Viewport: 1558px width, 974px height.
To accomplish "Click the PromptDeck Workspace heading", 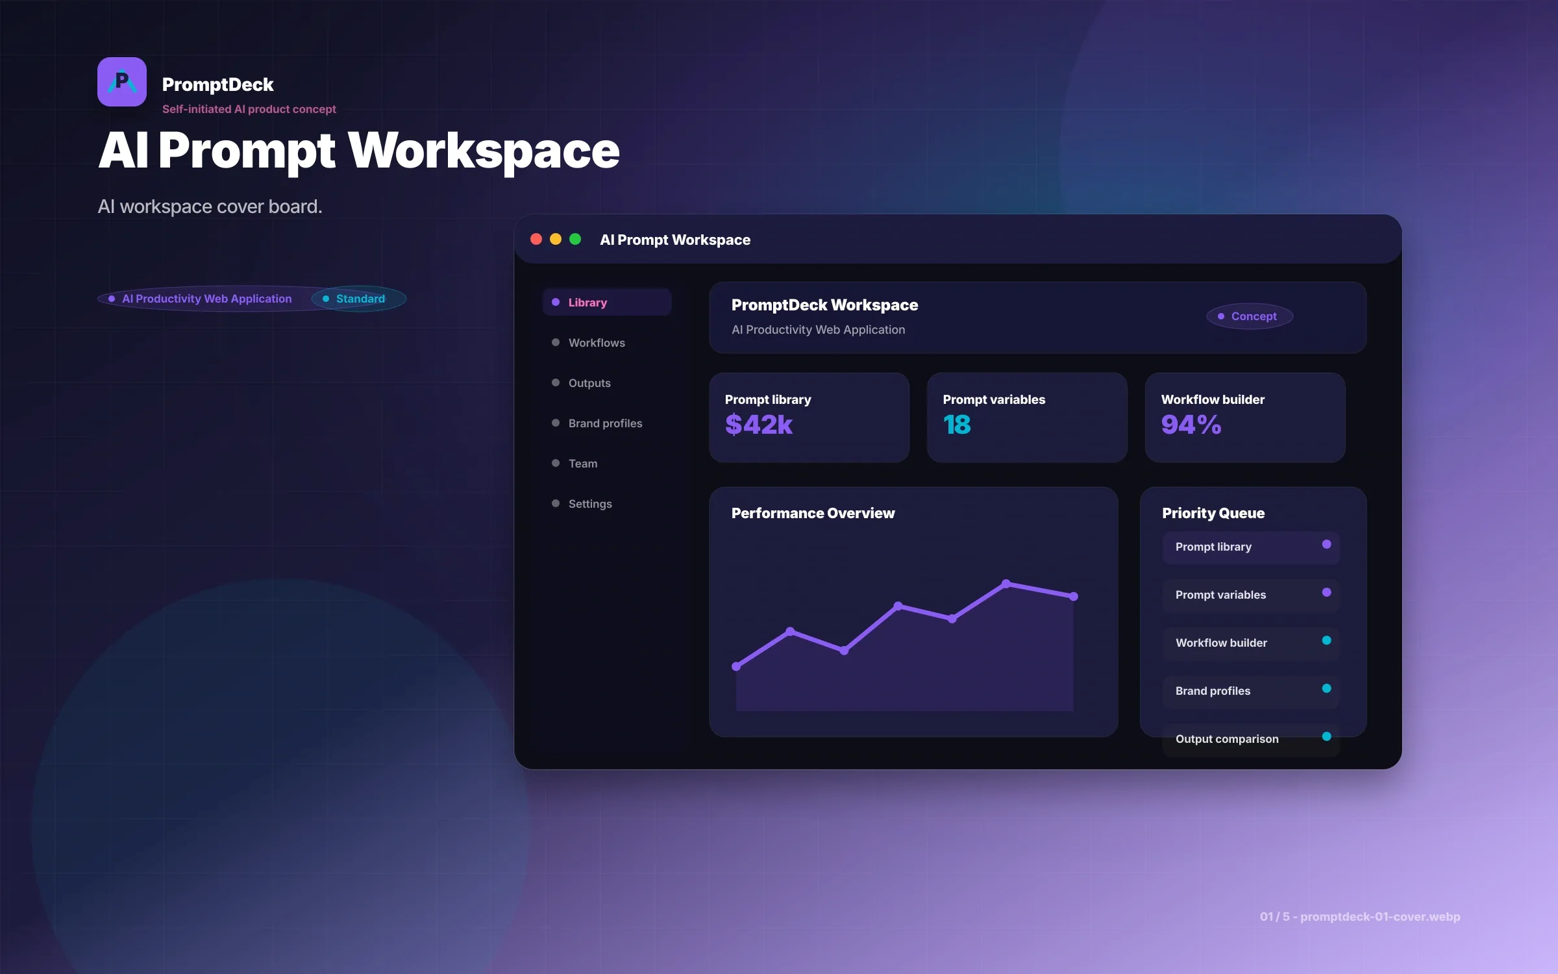I will pyautogui.click(x=824, y=305).
